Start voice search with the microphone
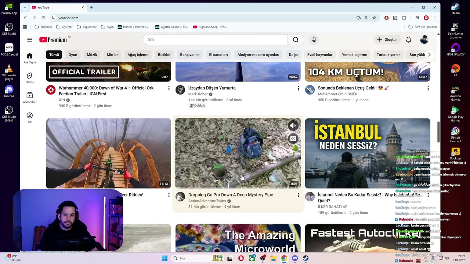This screenshot has height=264, width=470. pos(314,40)
